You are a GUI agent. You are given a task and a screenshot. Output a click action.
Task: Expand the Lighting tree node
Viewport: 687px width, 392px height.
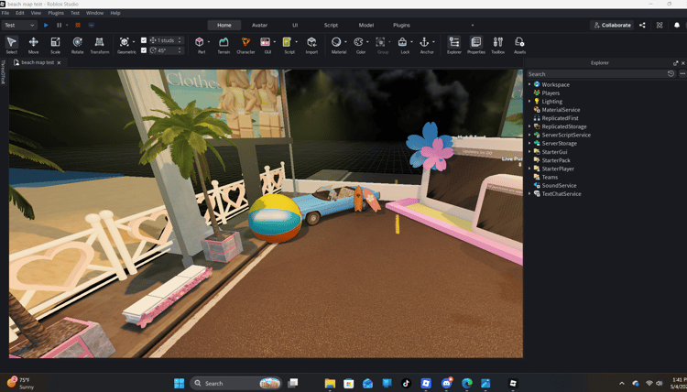coord(529,101)
